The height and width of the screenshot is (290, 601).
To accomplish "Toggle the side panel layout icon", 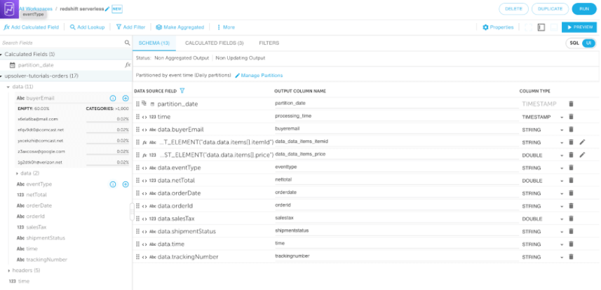I will (541, 27).
